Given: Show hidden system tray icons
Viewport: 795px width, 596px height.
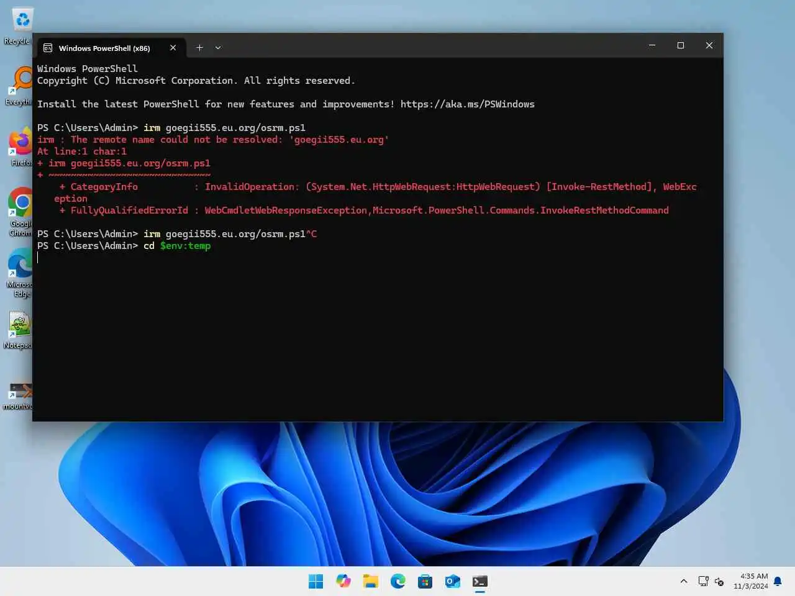Looking at the screenshot, I should (x=684, y=581).
